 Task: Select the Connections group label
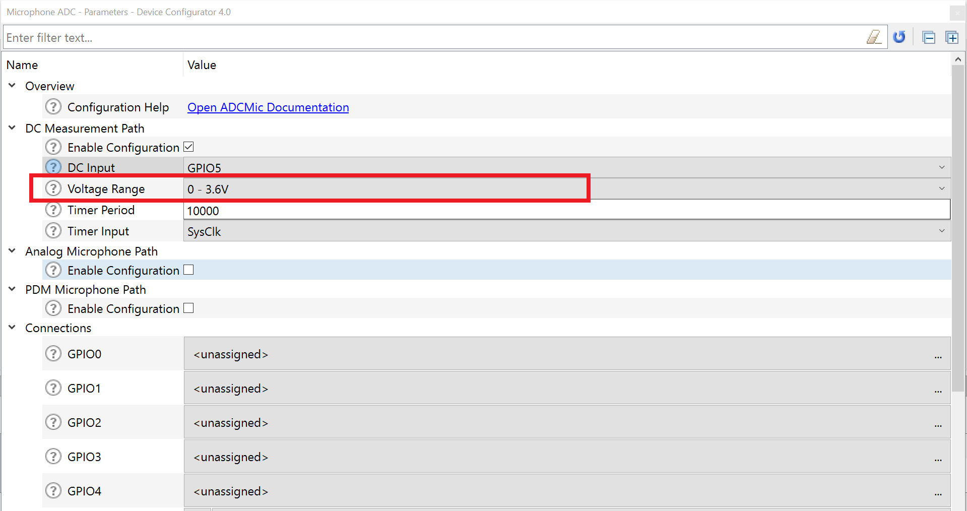(58, 328)
